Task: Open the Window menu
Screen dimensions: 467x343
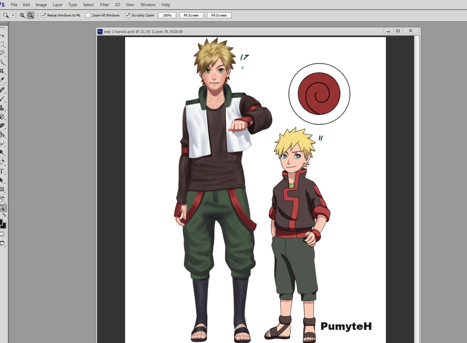Action: click(148, 5)
